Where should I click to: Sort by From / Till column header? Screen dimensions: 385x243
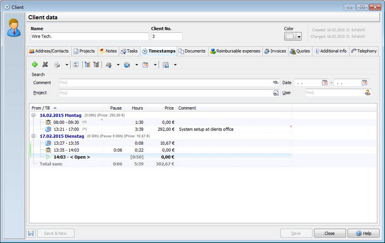point(66,108)
